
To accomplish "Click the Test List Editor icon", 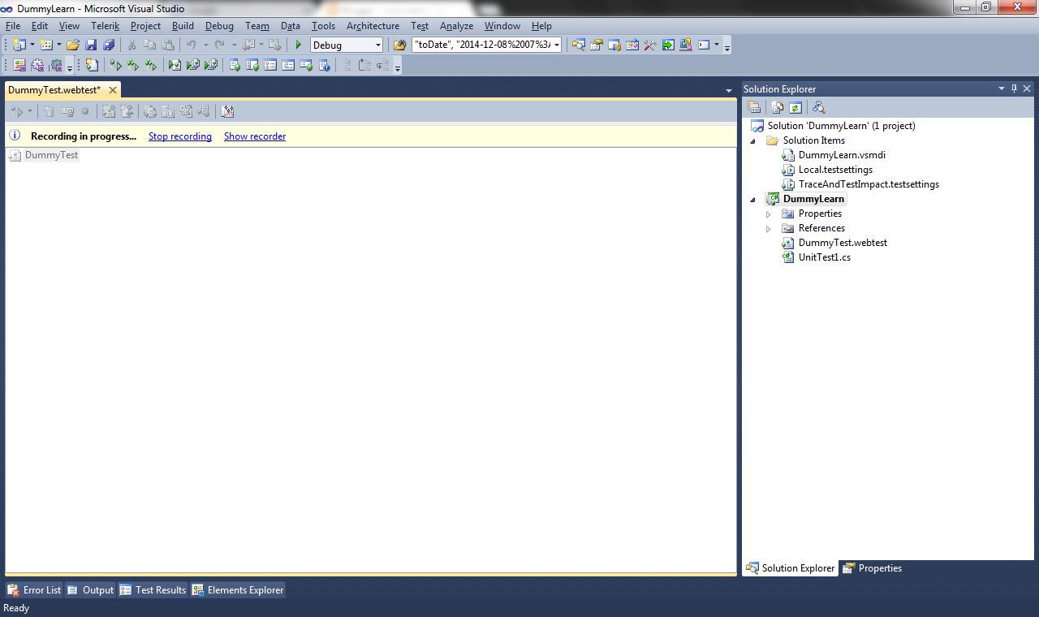I will pos(252,66).
